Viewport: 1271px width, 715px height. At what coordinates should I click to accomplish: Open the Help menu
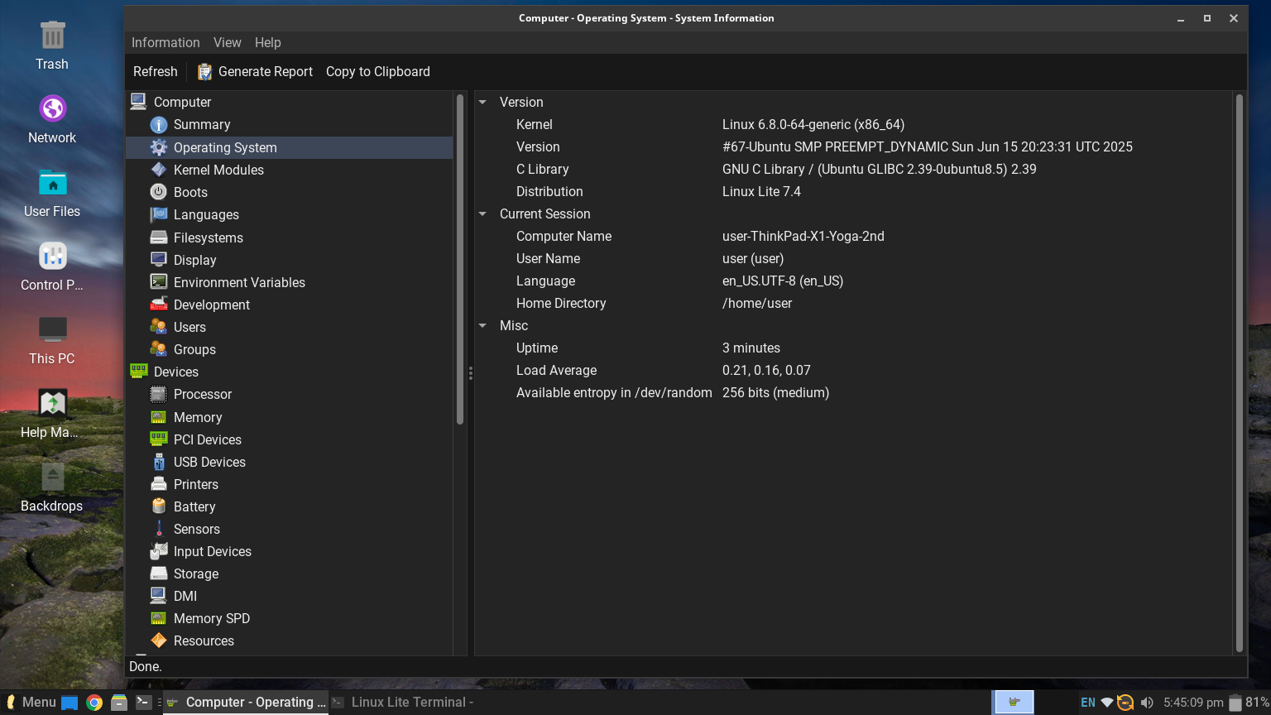tap(267, 43)
